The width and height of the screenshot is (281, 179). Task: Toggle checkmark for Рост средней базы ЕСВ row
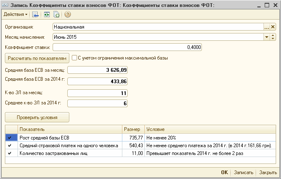[x=10, y=137]
